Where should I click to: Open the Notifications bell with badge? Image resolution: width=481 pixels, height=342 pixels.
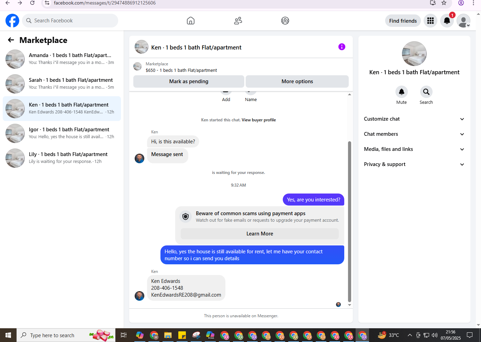click(447, 21)
